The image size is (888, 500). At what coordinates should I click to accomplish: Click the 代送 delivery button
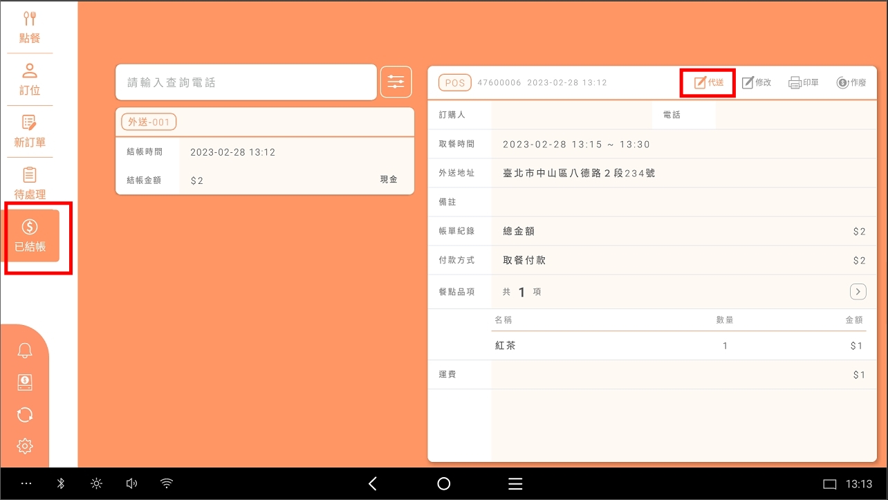click(708, 82)
